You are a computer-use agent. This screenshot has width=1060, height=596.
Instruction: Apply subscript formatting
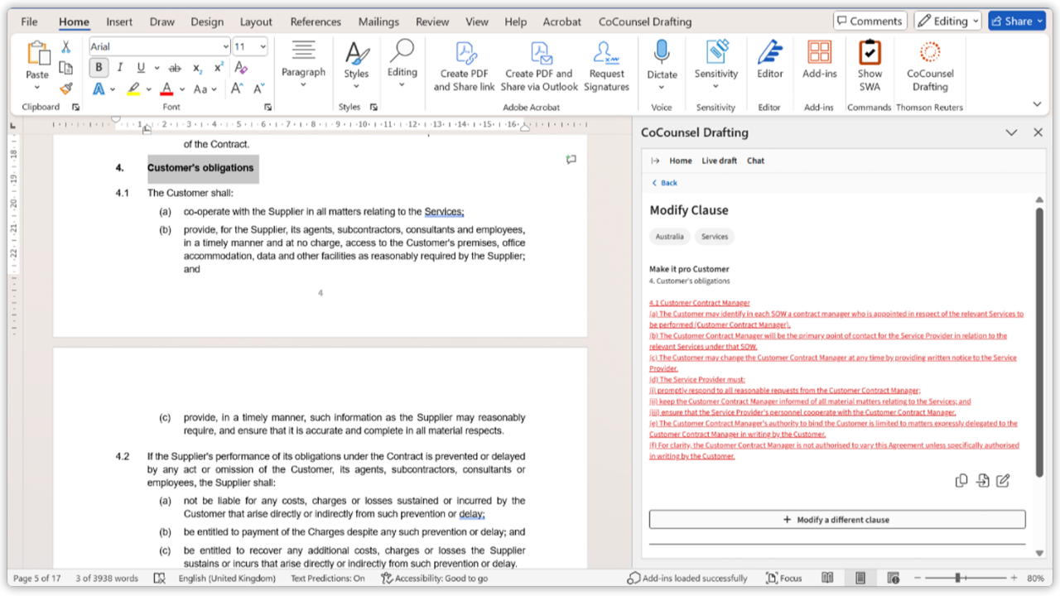(197, 68)
